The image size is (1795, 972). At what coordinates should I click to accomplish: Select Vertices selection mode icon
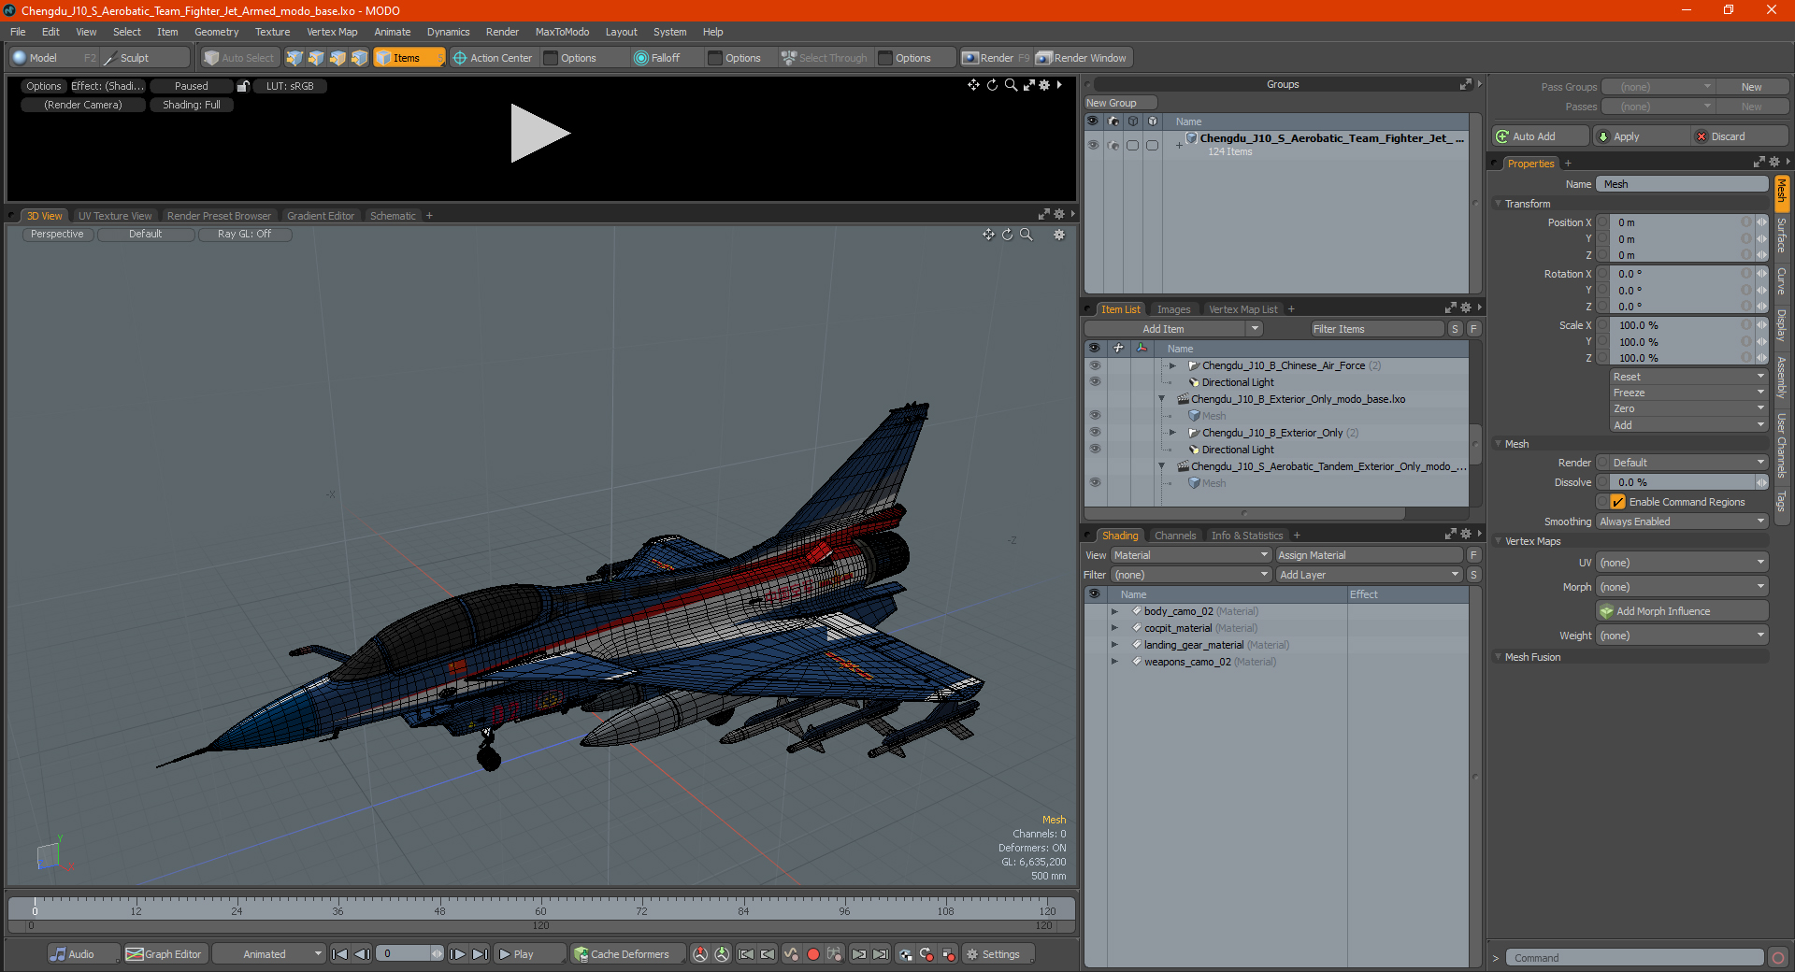pyautogui.click(x=294, y=58)
